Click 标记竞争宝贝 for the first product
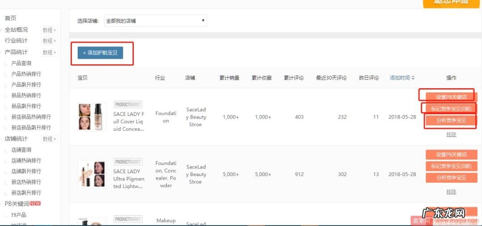This screenshot has height=226, width=482. tap(451, 108)
